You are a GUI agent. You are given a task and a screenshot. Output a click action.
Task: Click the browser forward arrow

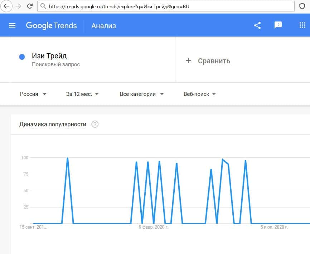tap(18, 6)
